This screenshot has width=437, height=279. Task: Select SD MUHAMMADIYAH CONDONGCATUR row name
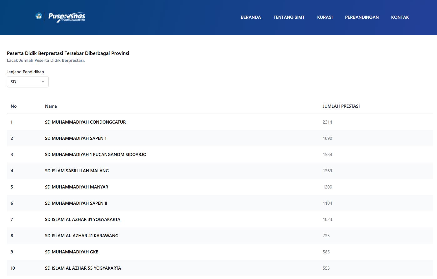click(85, 122)
